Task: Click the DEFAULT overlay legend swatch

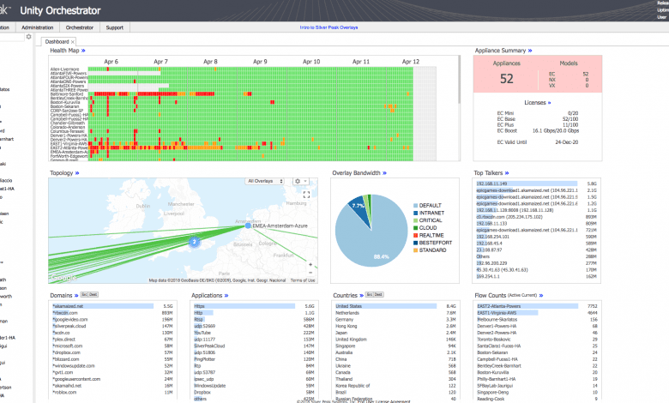Action: click(416, 206)
